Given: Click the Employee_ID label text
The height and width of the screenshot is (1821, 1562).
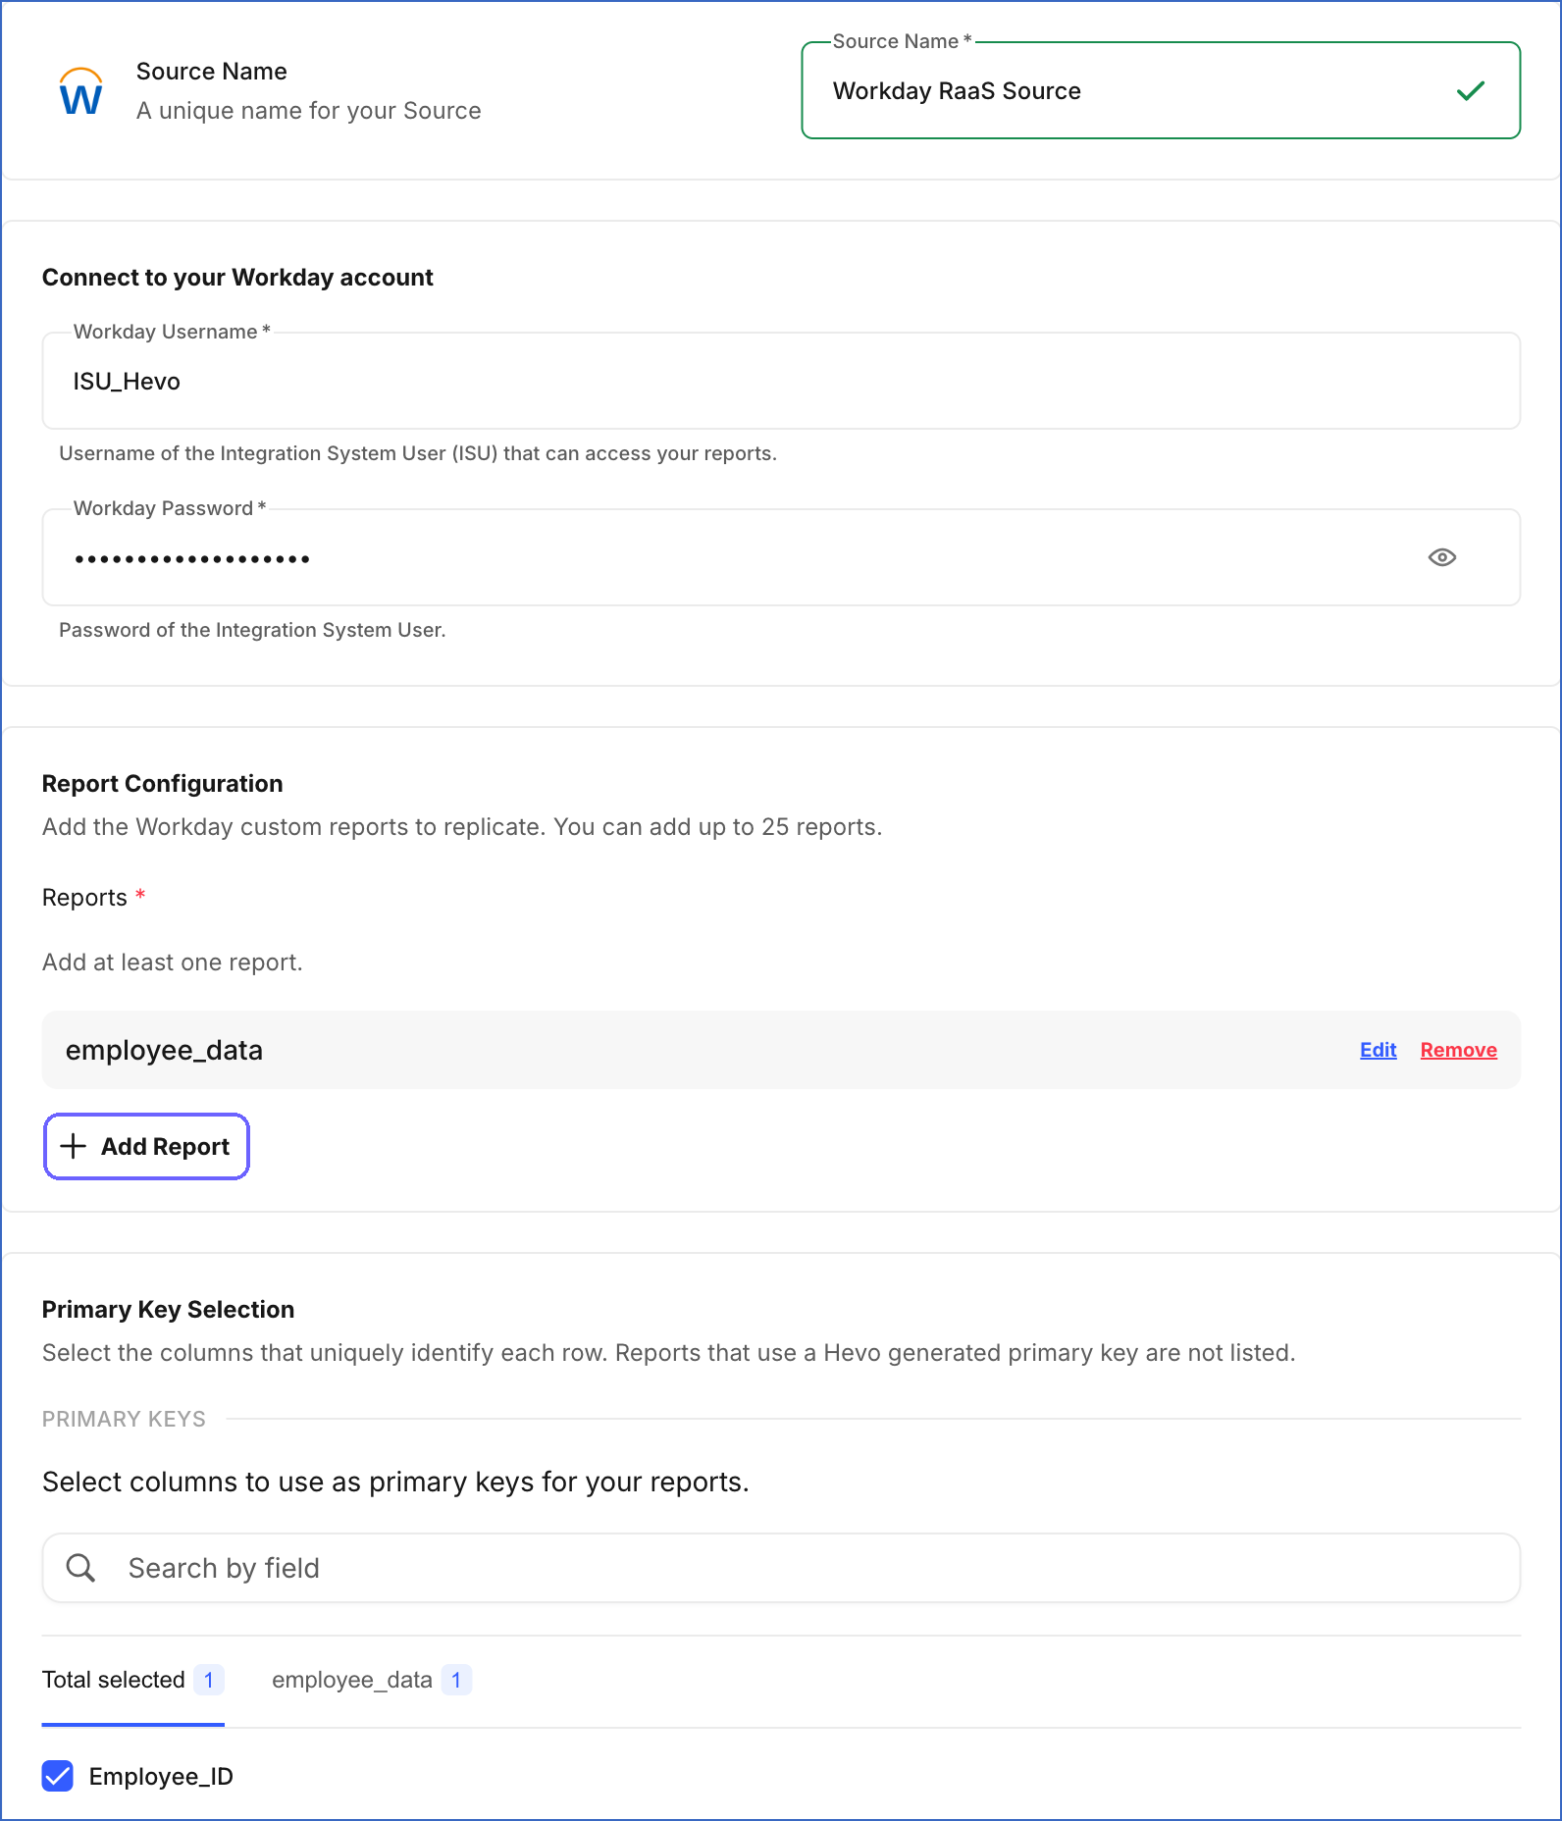Looking at the screenshot, I should (x=161, y=1776).
